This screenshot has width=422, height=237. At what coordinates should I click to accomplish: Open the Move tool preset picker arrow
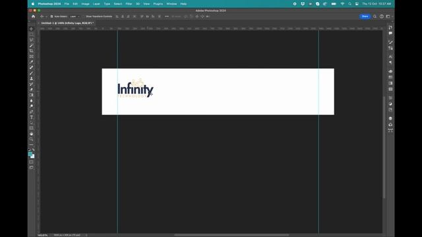click(46, 16)
